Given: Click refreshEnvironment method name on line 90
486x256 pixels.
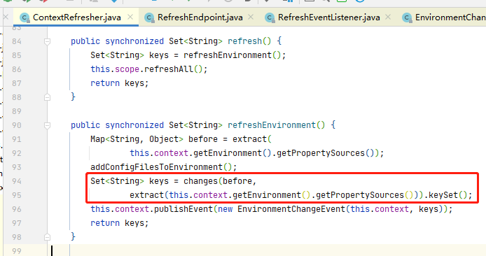Looking at the screenshot, I should [x=272, y=125].
